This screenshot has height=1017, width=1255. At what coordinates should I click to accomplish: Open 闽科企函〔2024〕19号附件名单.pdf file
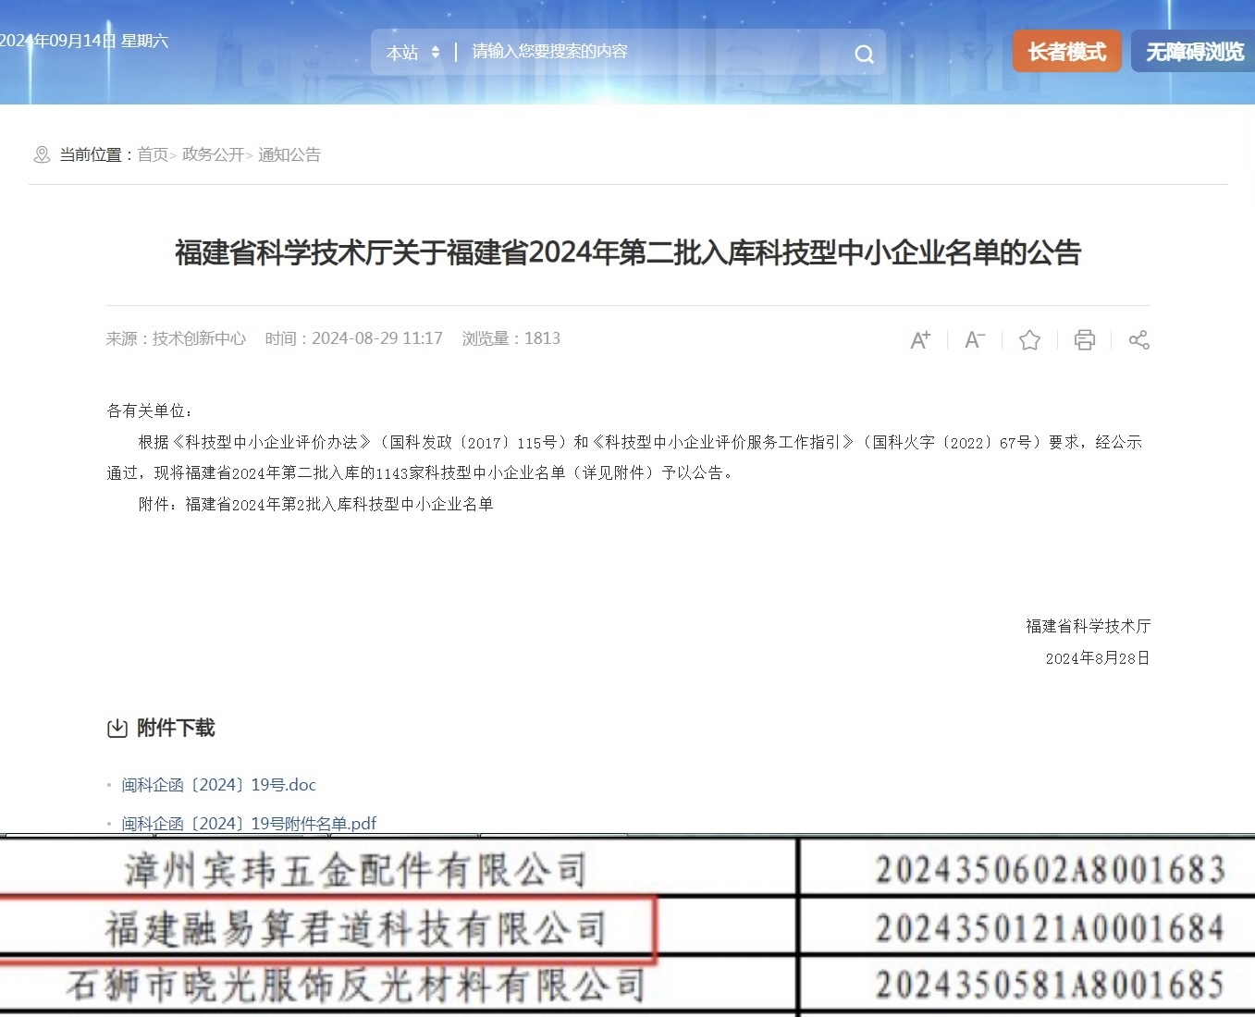pos(249,823)
